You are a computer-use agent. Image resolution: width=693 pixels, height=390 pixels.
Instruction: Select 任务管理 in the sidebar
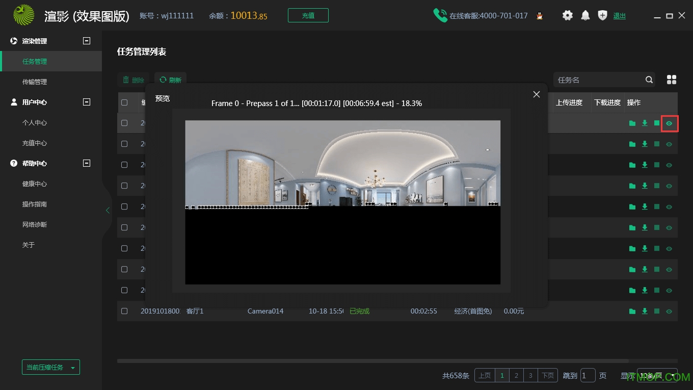coord(51,61)
